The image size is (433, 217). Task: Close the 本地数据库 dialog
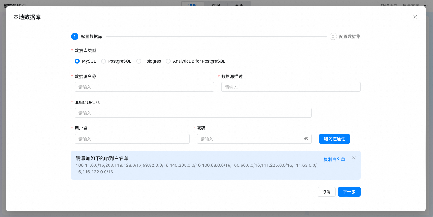click(x=415, y=17)
